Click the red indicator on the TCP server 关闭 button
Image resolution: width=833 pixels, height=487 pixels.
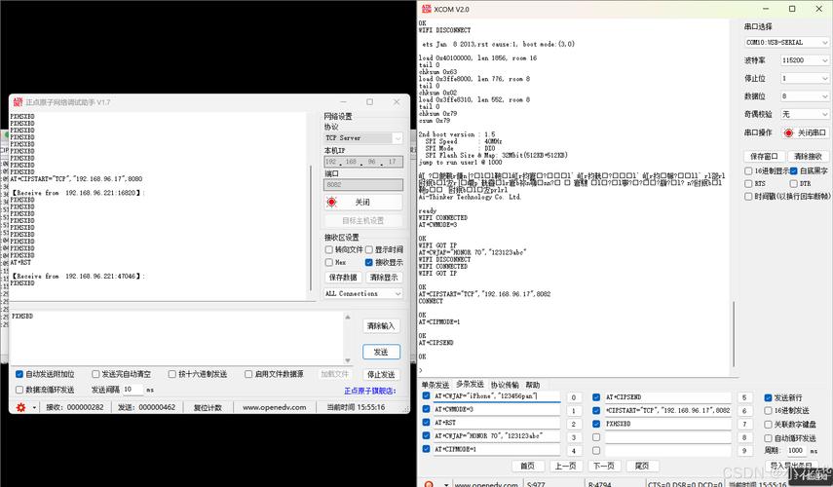click(331, 203)
